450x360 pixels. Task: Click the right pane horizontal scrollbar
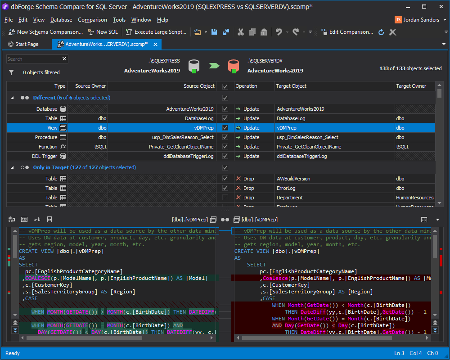[x=317, y=338]
